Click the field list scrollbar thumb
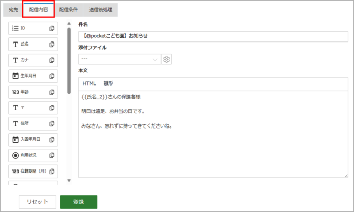This screenshot has height=212, width=354. coord(69,61)
